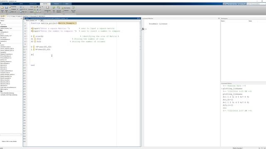Click the Run Section button

pyautogui.click(x=66, y=8)
